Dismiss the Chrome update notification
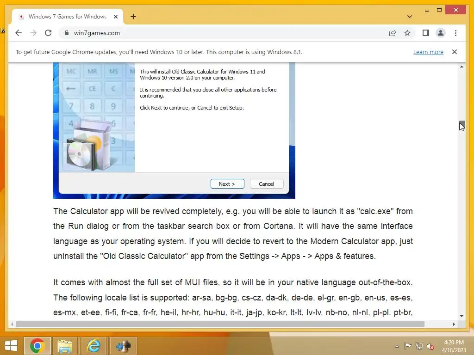Screen dimensions: 474x355 (455, 52)
